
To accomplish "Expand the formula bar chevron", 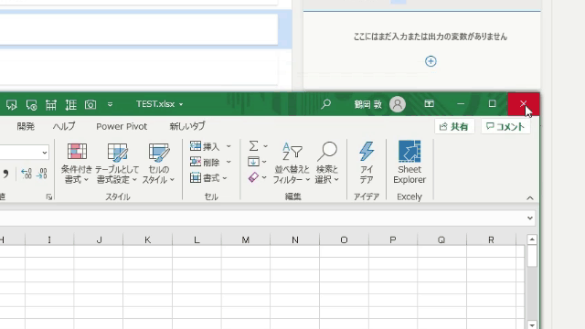I will (530, 218).
